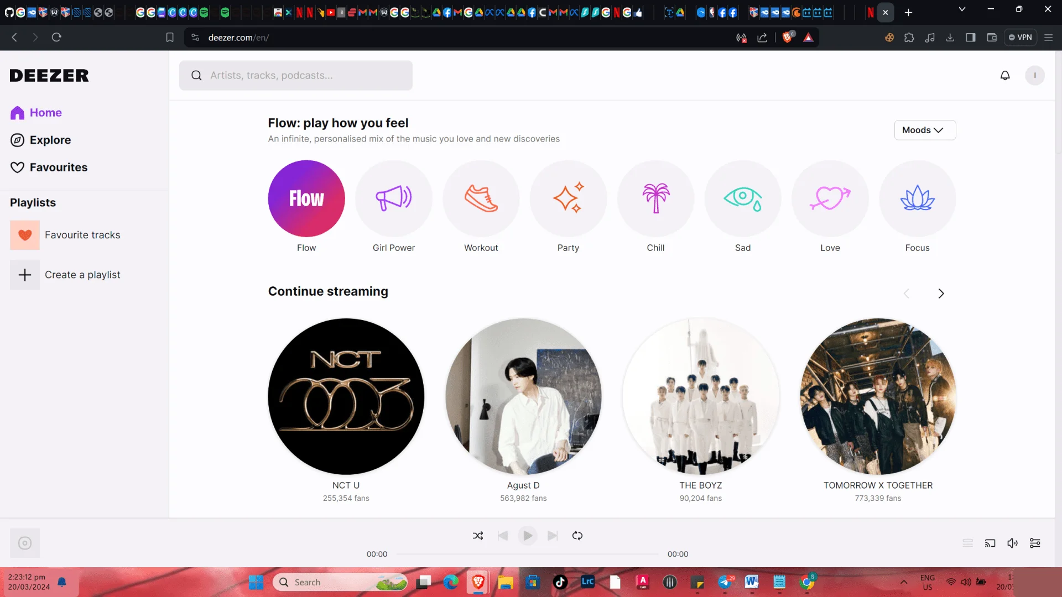Go back in the browser
Image resolution: width=1062 pixels, height=597 pixels.
pyautogui.click(x=15, y=37)
